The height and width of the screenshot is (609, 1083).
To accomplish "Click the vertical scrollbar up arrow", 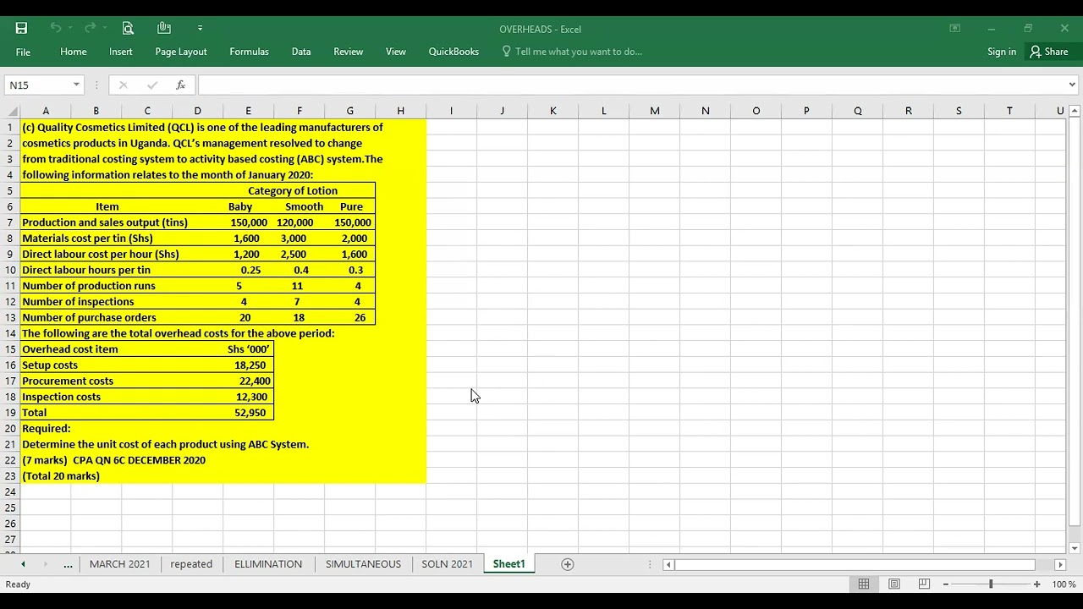I will tap(1074, 111).
